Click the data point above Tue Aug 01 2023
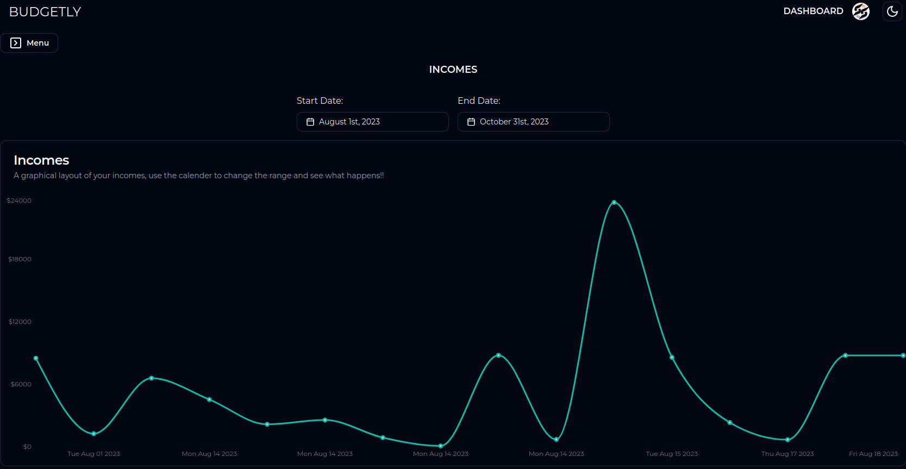 pyautogui.click(x=94, y=434)
